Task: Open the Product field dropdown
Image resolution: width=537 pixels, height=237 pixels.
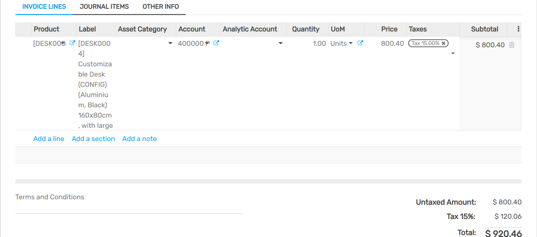Action: click(x=63, y=43)
